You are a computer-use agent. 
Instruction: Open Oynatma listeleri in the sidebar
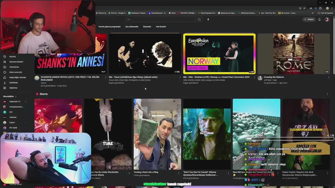(16, 62)
